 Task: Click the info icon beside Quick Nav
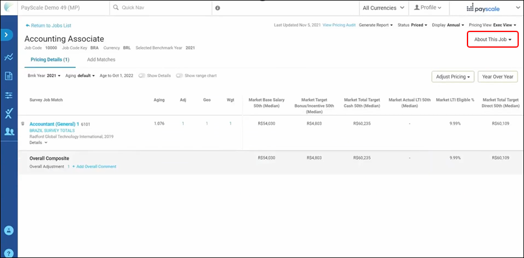pyautogui.click(x=217, y=8)
